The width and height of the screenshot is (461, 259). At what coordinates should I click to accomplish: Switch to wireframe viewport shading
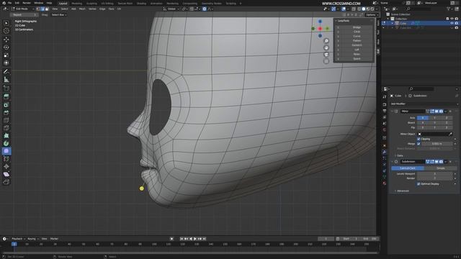click(x=359, y=9)
